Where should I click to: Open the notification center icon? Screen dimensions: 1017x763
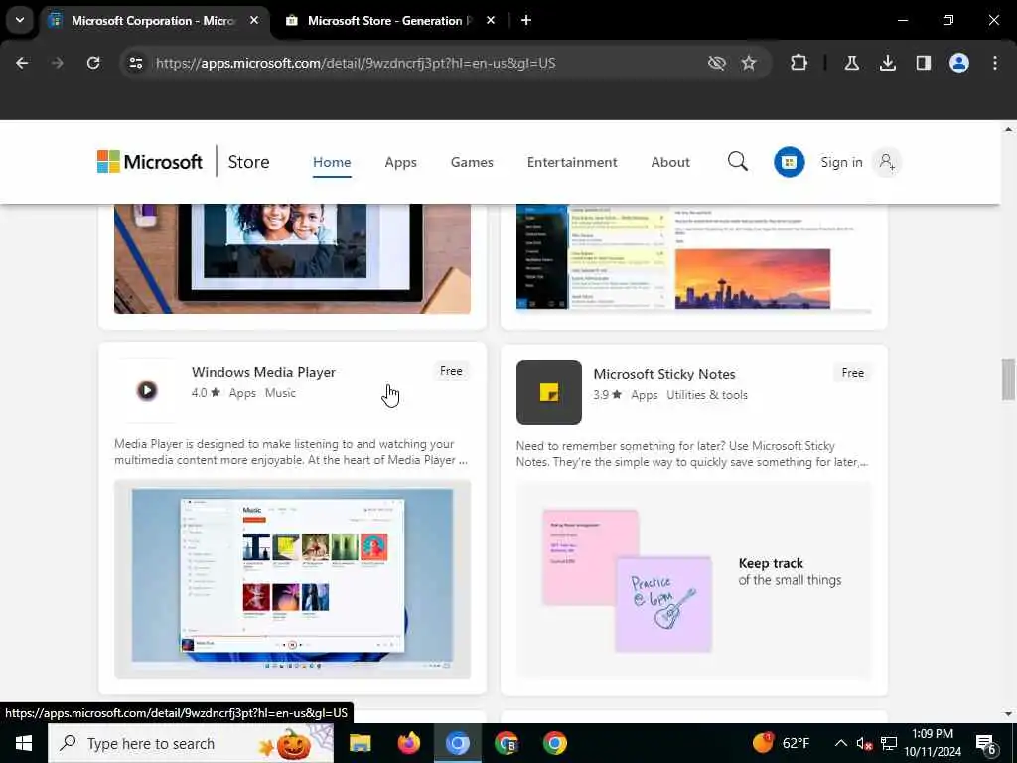coord(986,744)
